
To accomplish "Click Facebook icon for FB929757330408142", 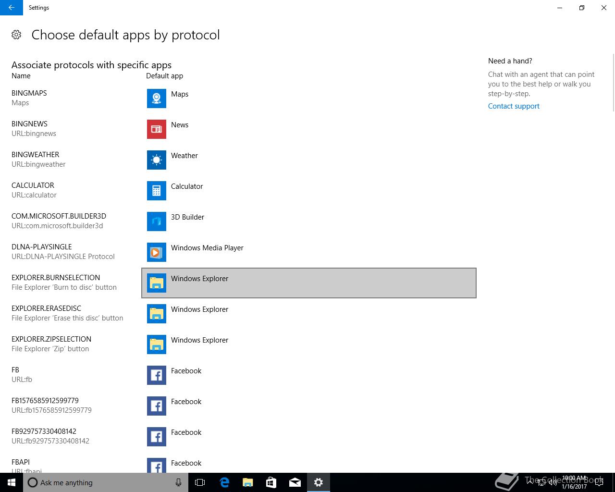I will (157, 437).
